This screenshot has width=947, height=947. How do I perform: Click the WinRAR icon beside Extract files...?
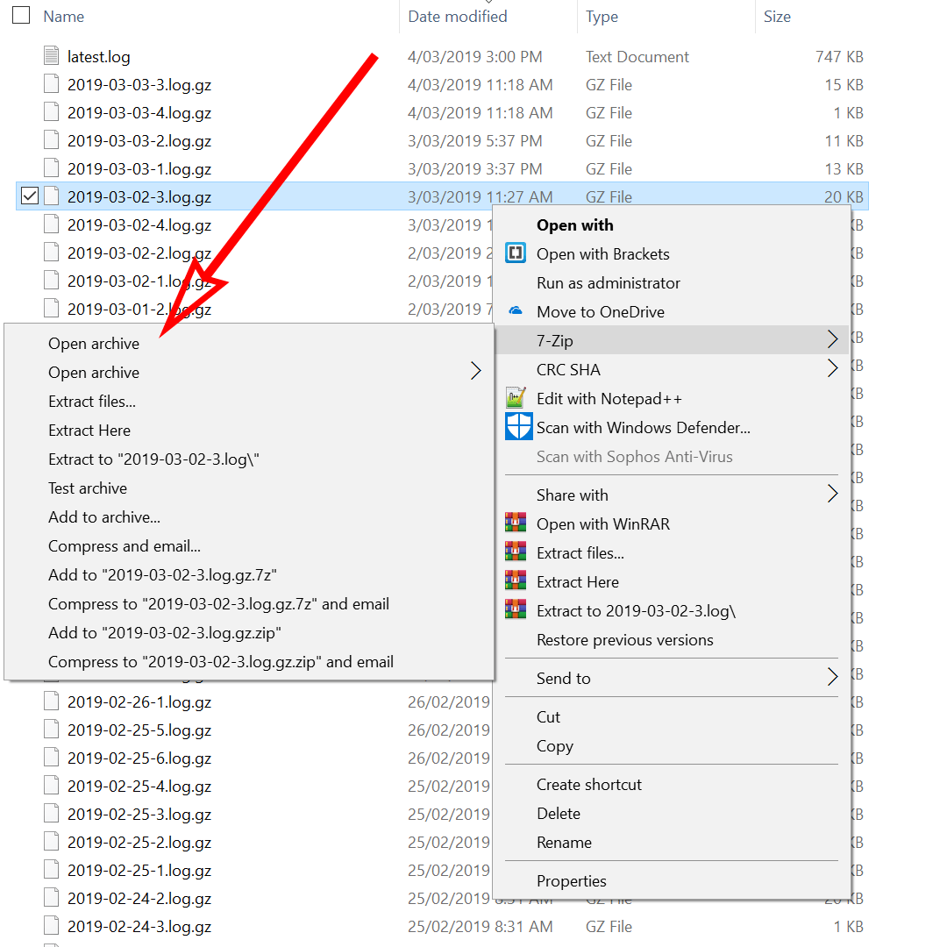[x=518, y=552]
